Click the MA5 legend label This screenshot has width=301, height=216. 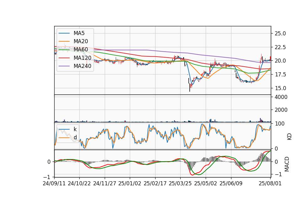point(79,33)
